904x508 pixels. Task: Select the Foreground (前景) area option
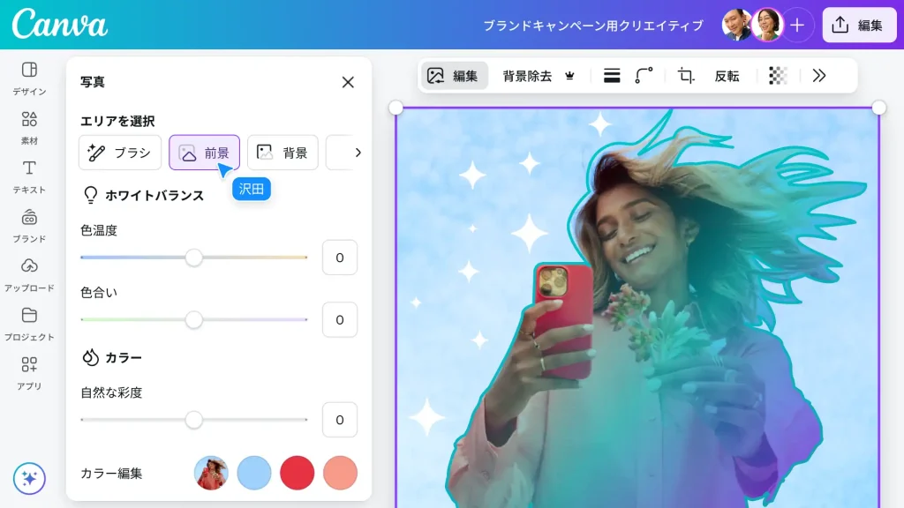click(204, 153)
